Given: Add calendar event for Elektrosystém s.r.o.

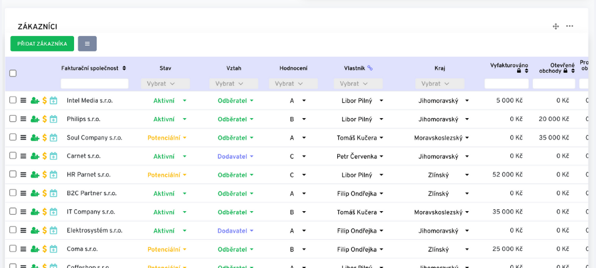Looking at the screenshot, I should (x=54, y=230).
